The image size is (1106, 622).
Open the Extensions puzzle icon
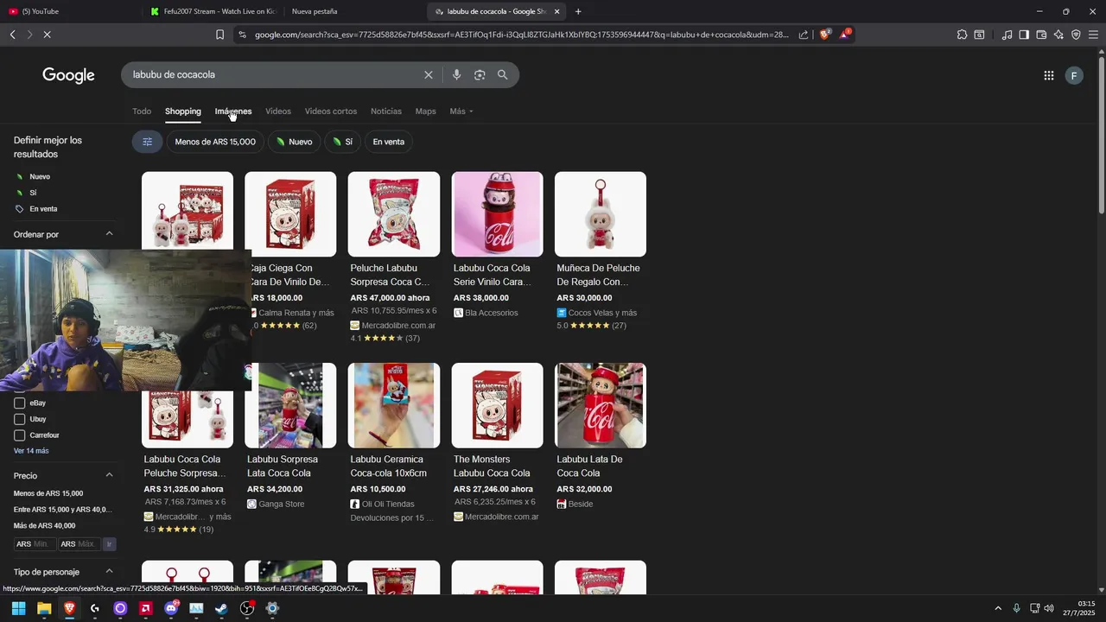pyautogui.click(x=962, y=35)
